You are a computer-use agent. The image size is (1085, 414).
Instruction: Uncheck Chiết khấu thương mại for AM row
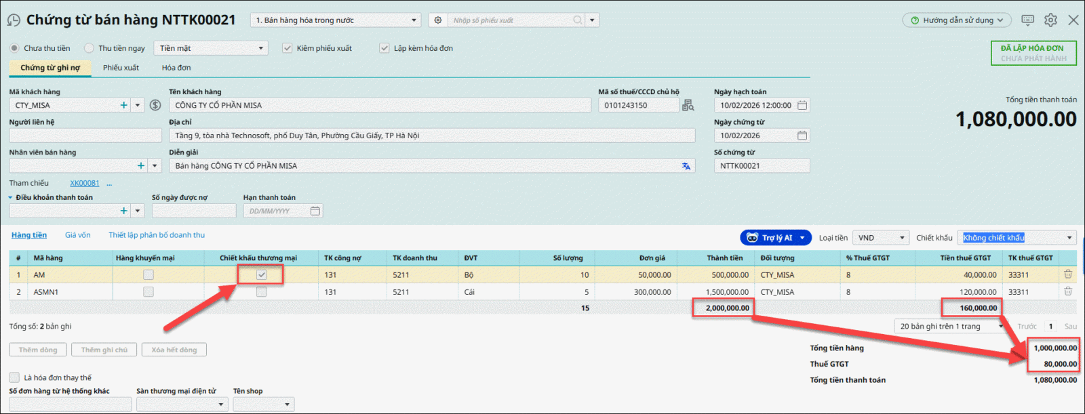pos(261,274)
